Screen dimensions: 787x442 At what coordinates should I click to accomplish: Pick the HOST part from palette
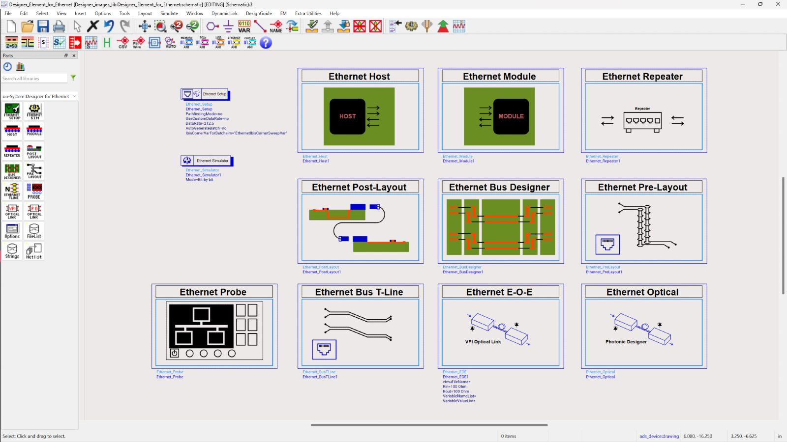click(x=12, y=131)
